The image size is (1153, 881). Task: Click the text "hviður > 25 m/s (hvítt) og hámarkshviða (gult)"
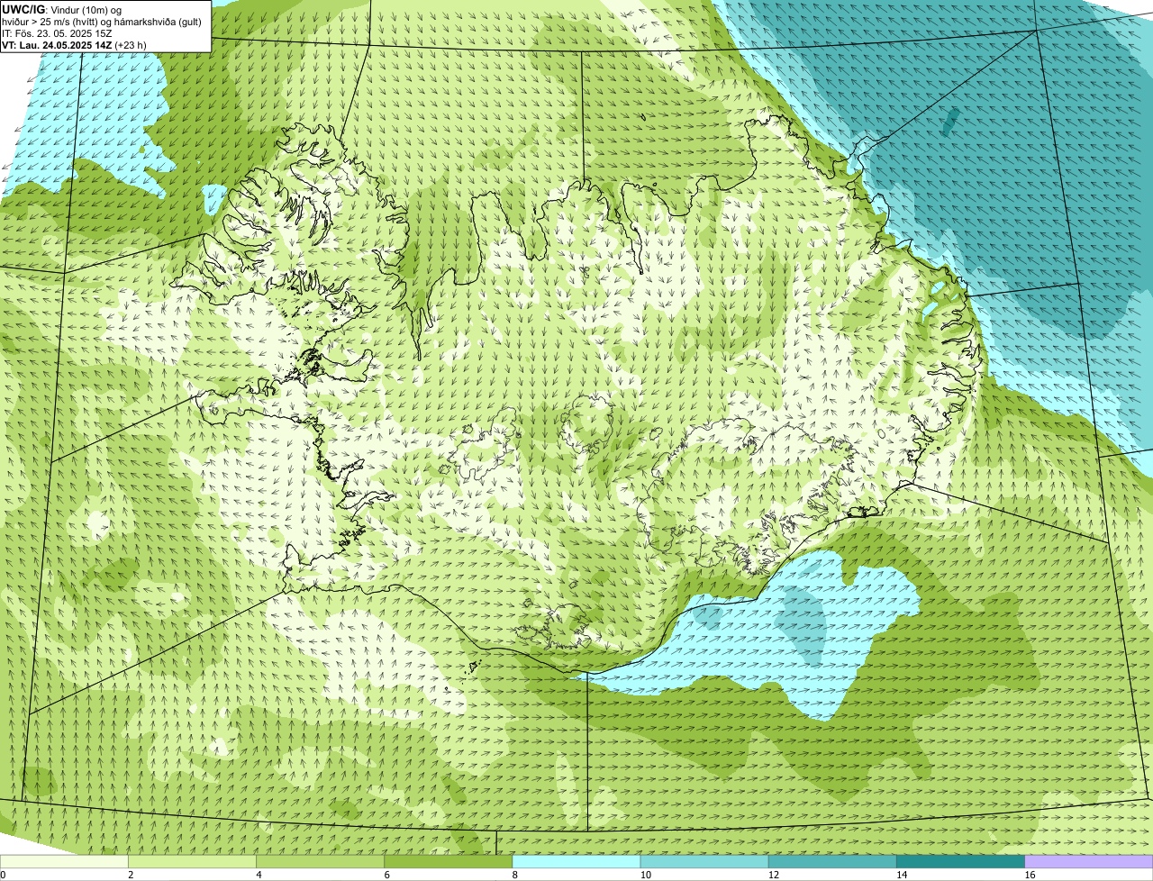(102, 21)
